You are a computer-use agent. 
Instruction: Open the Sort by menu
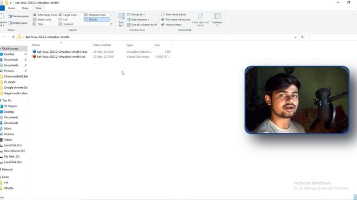pyautogui.click(x=121, y=20)
